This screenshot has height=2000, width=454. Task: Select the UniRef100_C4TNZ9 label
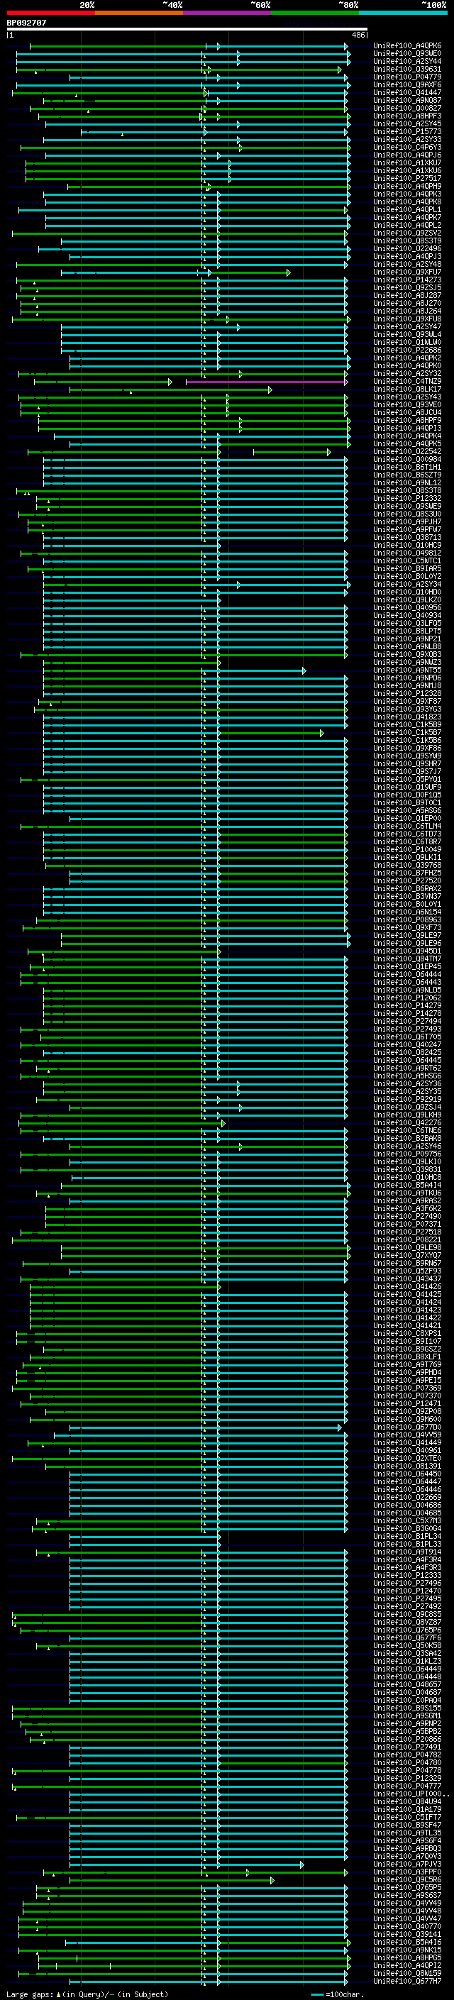click(x=407, y=382)
